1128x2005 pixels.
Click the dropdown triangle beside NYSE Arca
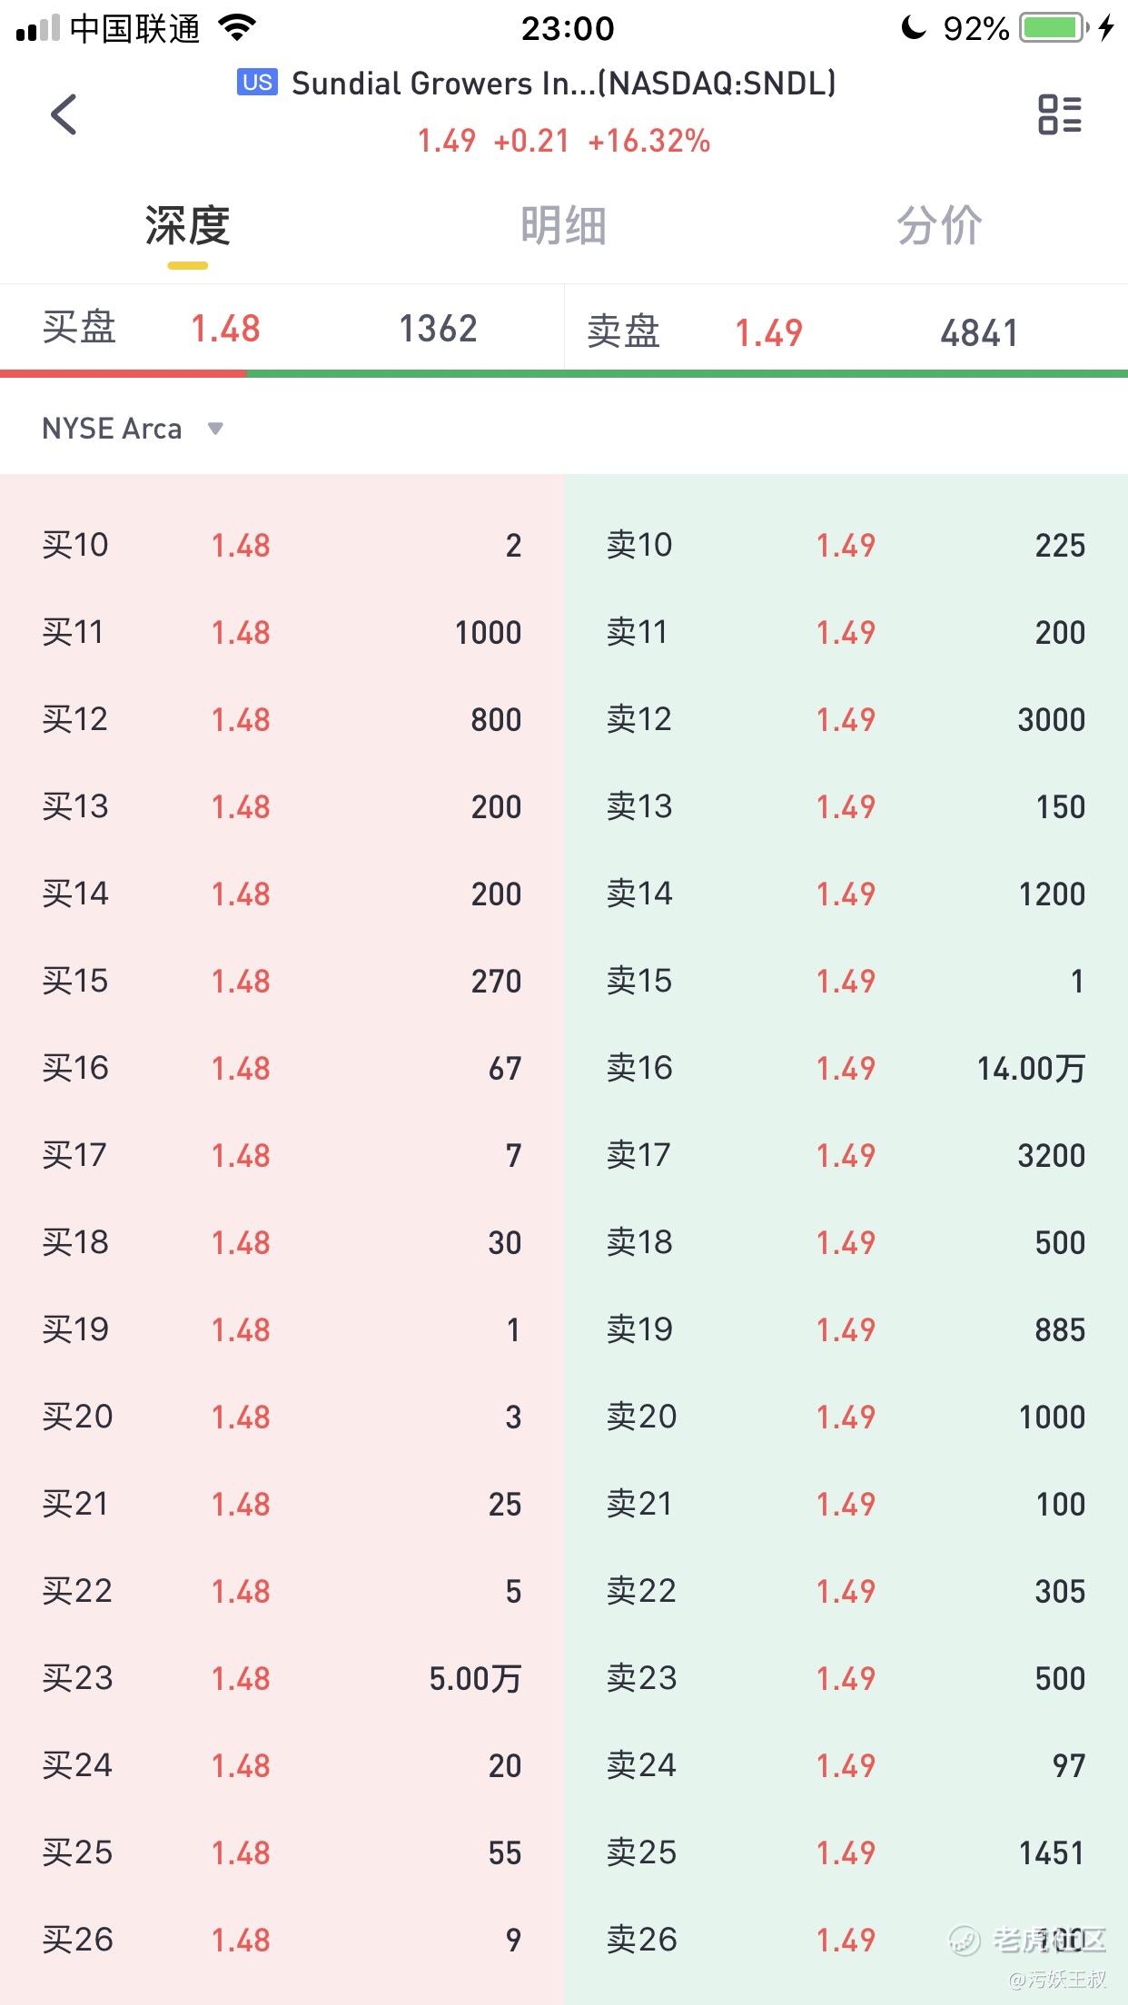pos(215,429)
